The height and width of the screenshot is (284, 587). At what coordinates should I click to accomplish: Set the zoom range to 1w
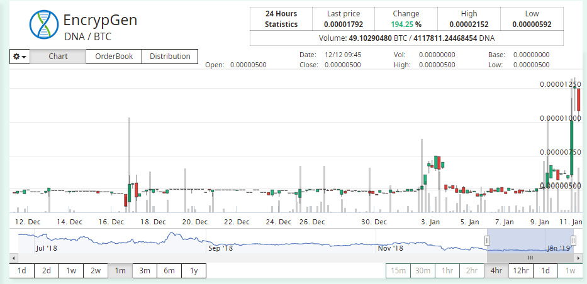[x=70, y=271]
